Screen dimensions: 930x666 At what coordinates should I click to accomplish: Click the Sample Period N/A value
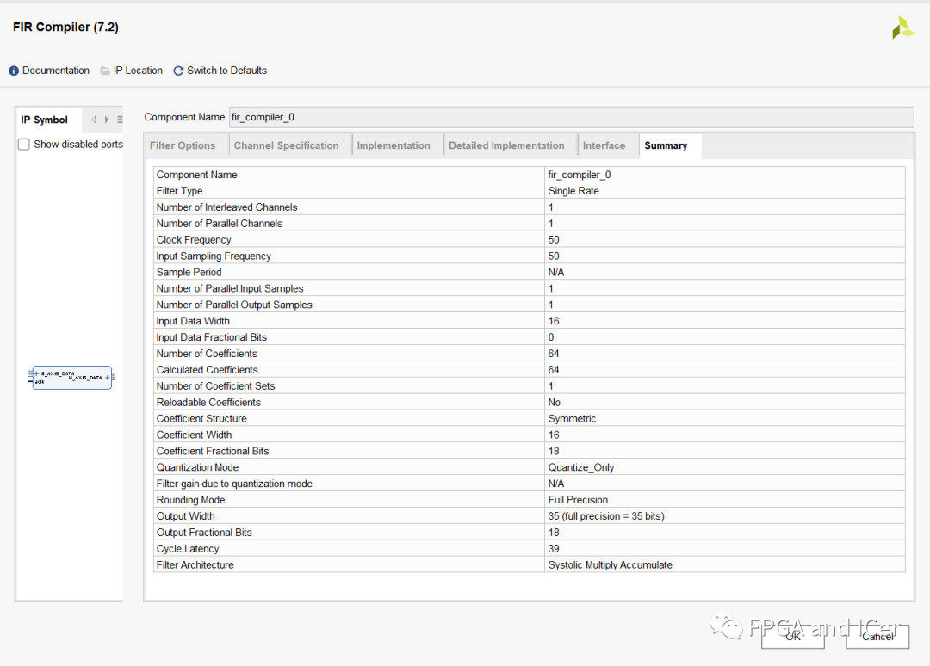[x=556, y=273]
